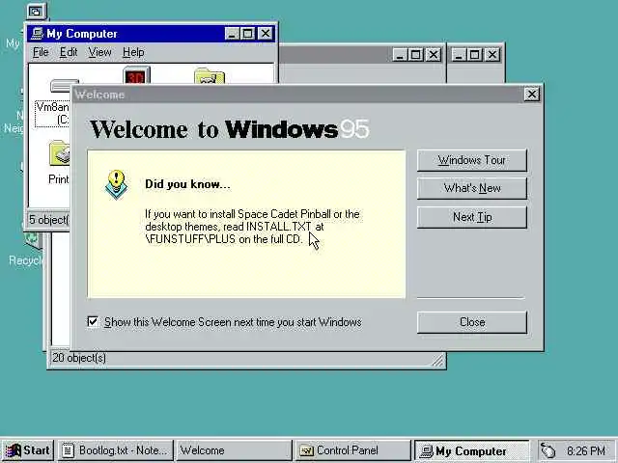
Task: Show the Next Tip
Action: pyautogui.click(x=472, y=217)
